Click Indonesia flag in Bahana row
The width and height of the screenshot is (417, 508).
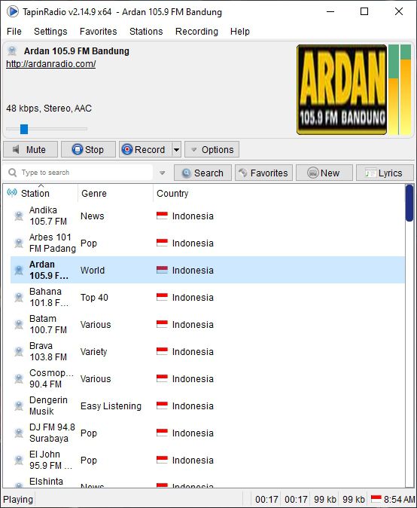[162, 297]
